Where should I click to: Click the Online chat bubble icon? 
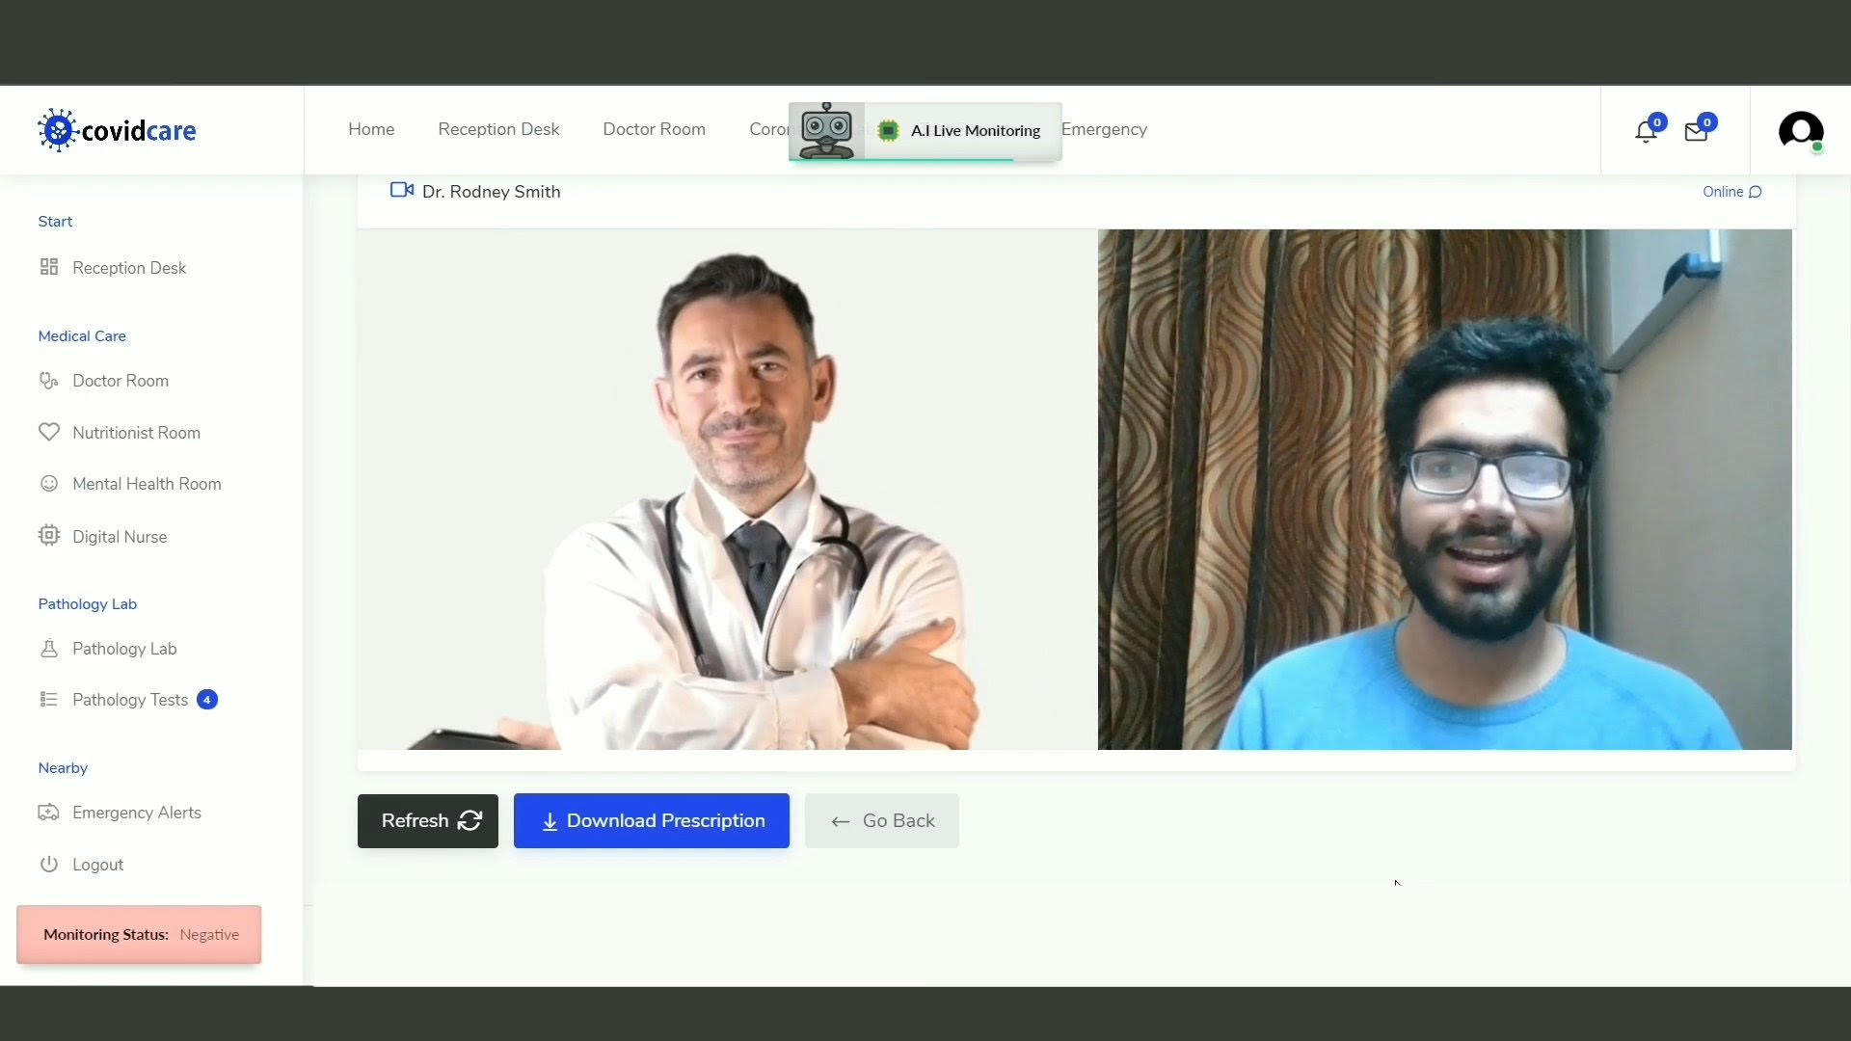pos(1755,192)
